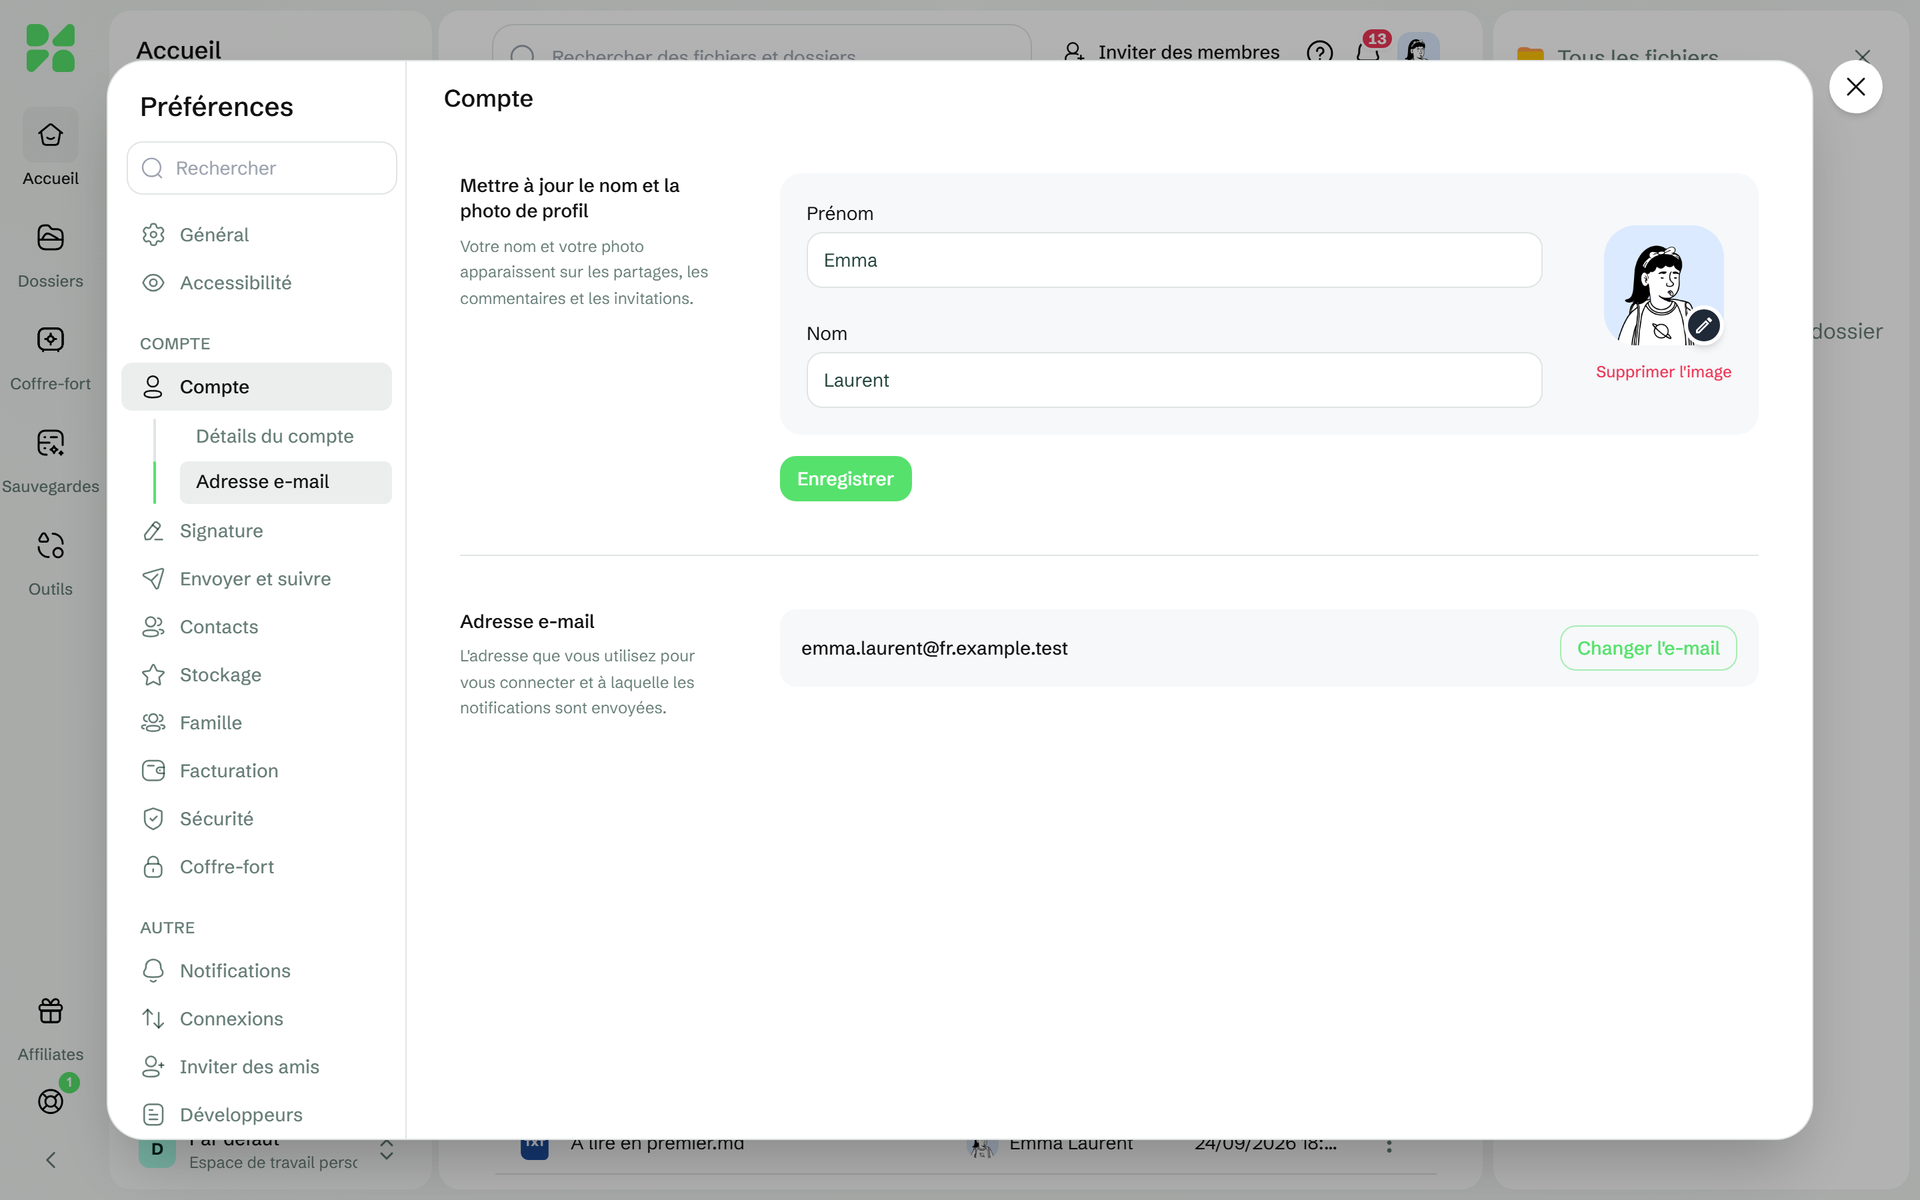Click three-dot menu on A lire en premier row
Viewport: 1920px width, 1200px height.
click(1389, 1145)
